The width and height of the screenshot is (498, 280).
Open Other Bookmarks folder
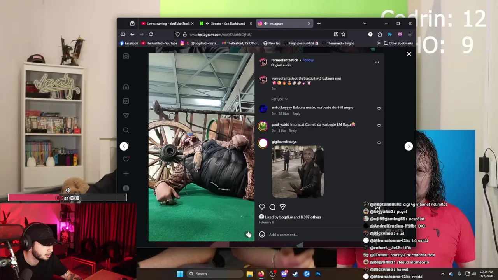click(x=398, y=43)
